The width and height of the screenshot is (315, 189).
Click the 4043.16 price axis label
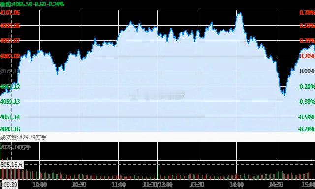coord(10,129)
